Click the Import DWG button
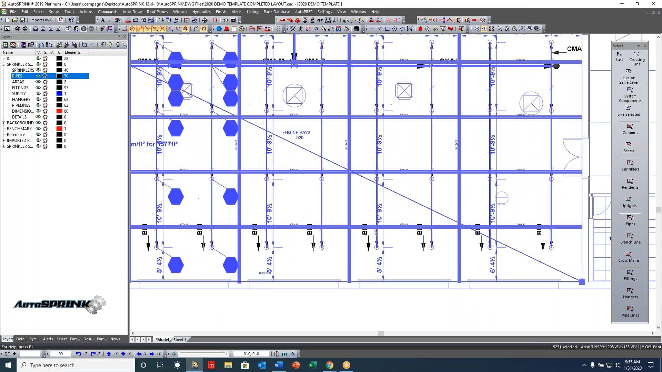The height and width of the screenshot is (372, 662). tap(41, 20)
